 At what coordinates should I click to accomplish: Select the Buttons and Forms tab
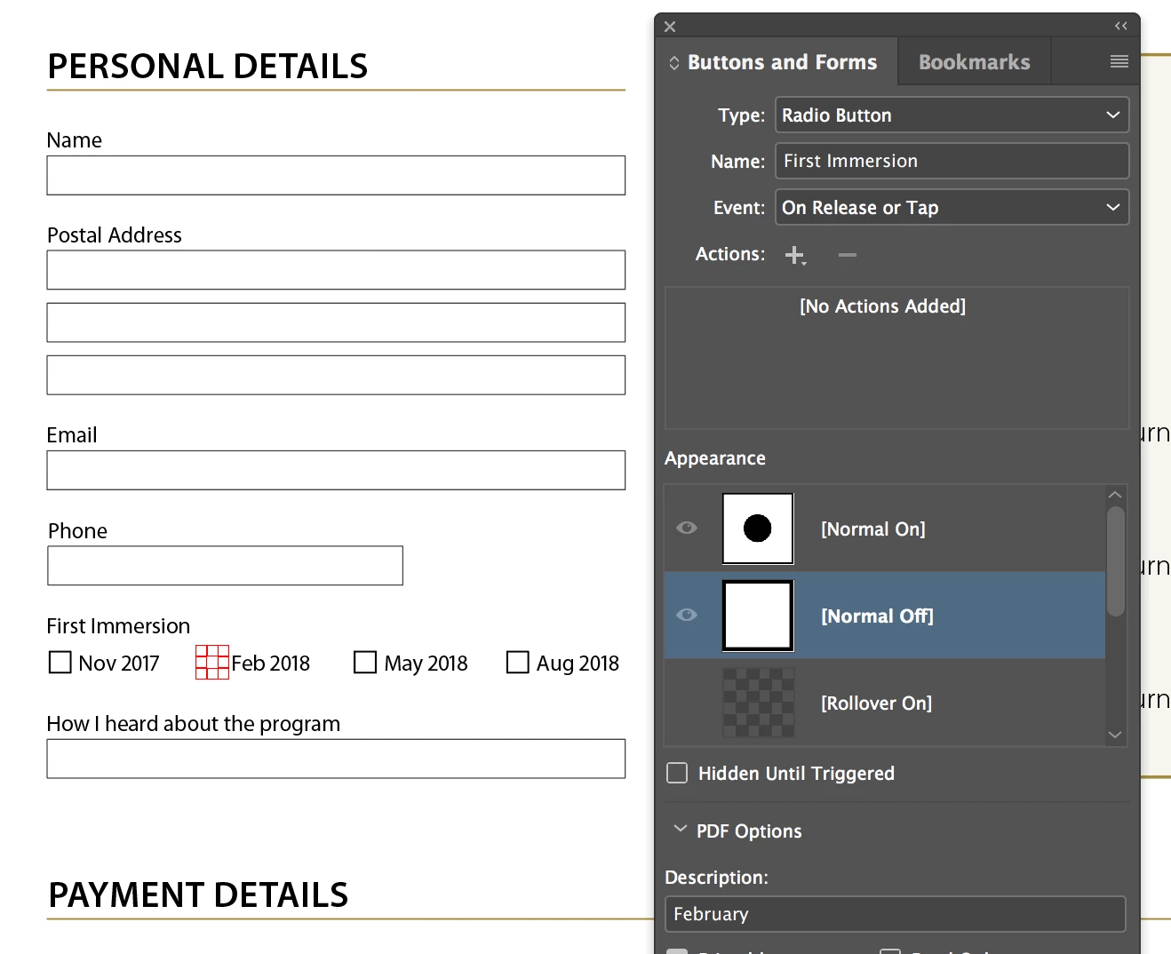point(782,62)
